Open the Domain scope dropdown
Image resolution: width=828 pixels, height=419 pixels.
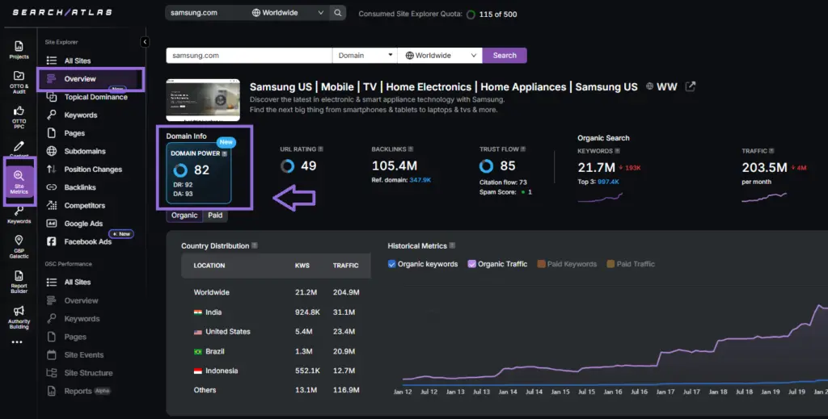pos(365,56)
